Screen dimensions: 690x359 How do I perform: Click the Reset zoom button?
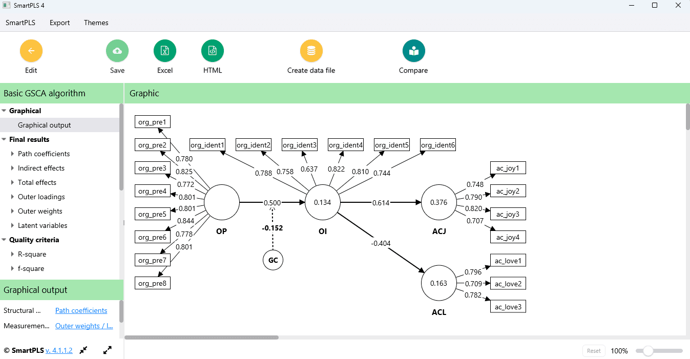point(594,351)
